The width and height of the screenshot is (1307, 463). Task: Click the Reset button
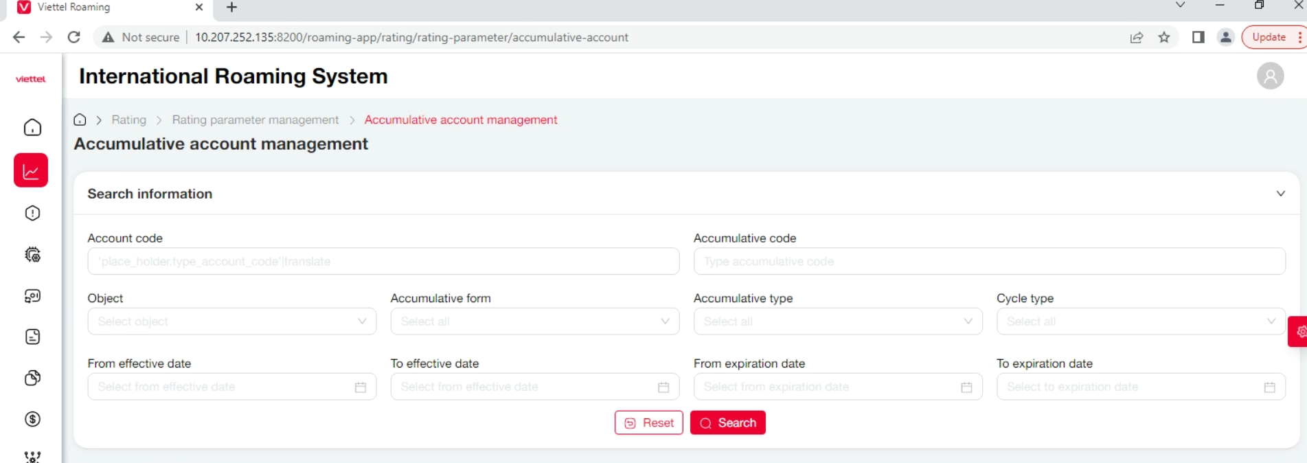[648, 423]
